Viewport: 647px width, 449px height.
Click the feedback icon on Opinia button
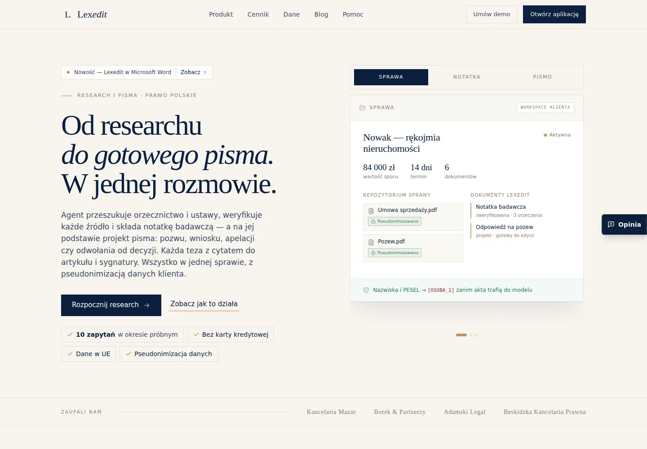[x=611, y=224]
